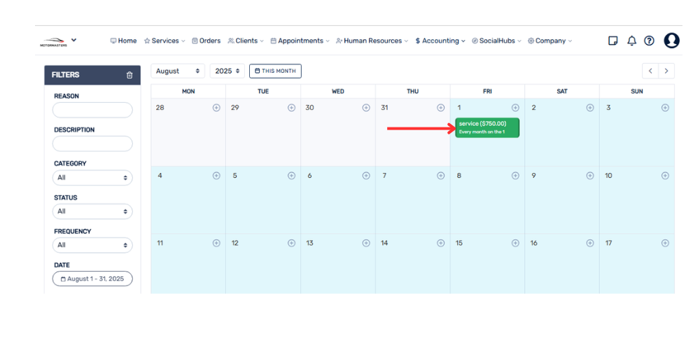Expand the Category filter dropdown

pos(92,178)
